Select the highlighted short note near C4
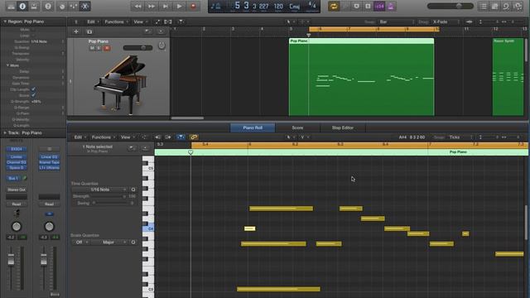The height and width of the screenshot is (298, 530). point(250,228)
